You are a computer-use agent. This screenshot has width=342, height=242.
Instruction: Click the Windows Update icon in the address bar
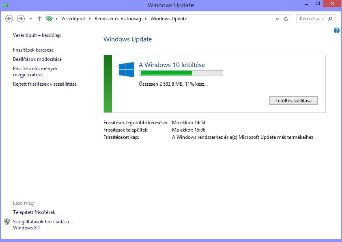(49, 19)
